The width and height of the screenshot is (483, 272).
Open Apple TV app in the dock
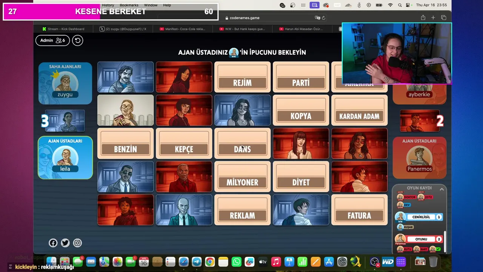coord(263,262)
